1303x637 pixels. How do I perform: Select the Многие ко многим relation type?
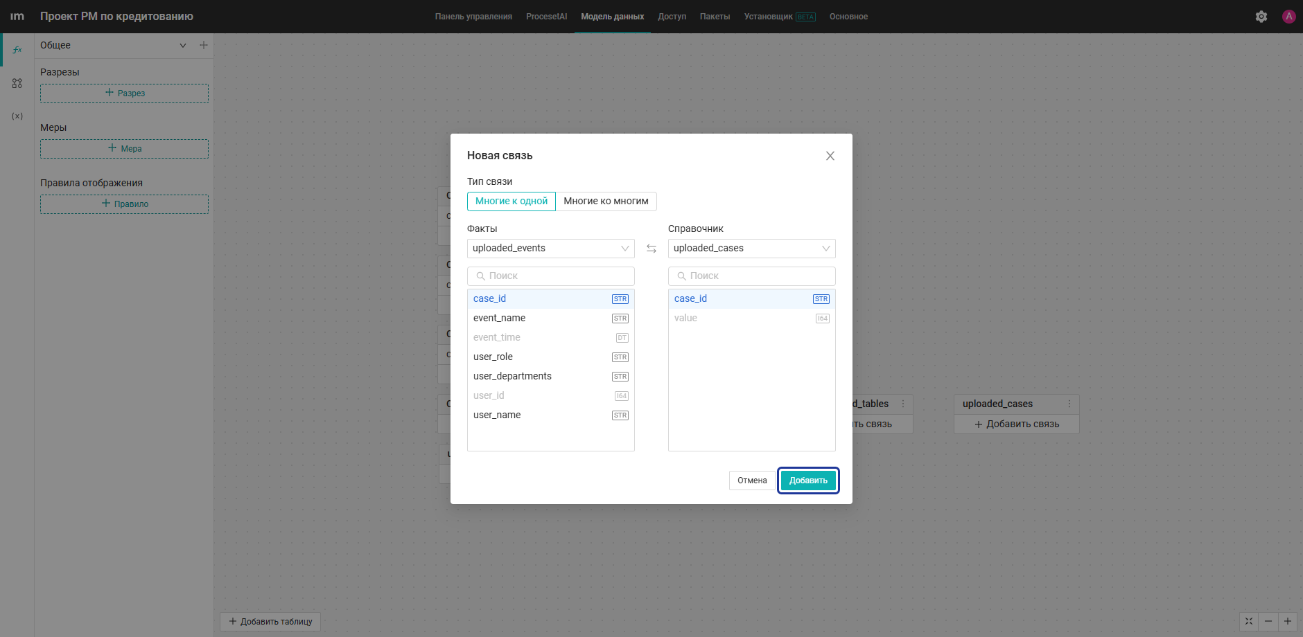coord(606,201)
